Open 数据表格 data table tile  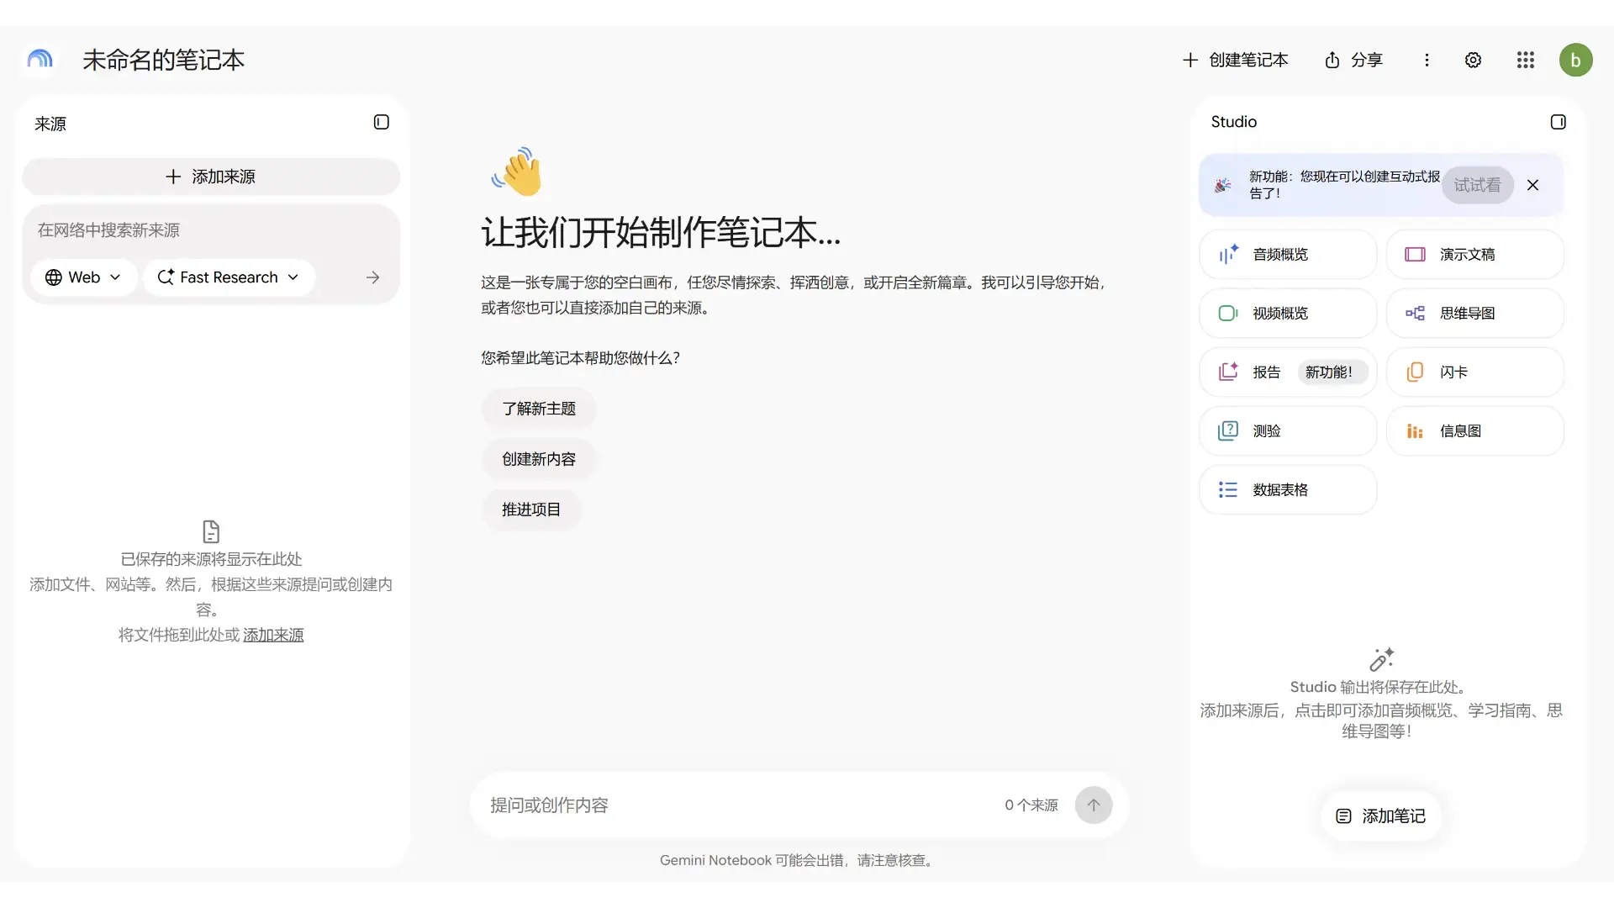[1288, 489]
